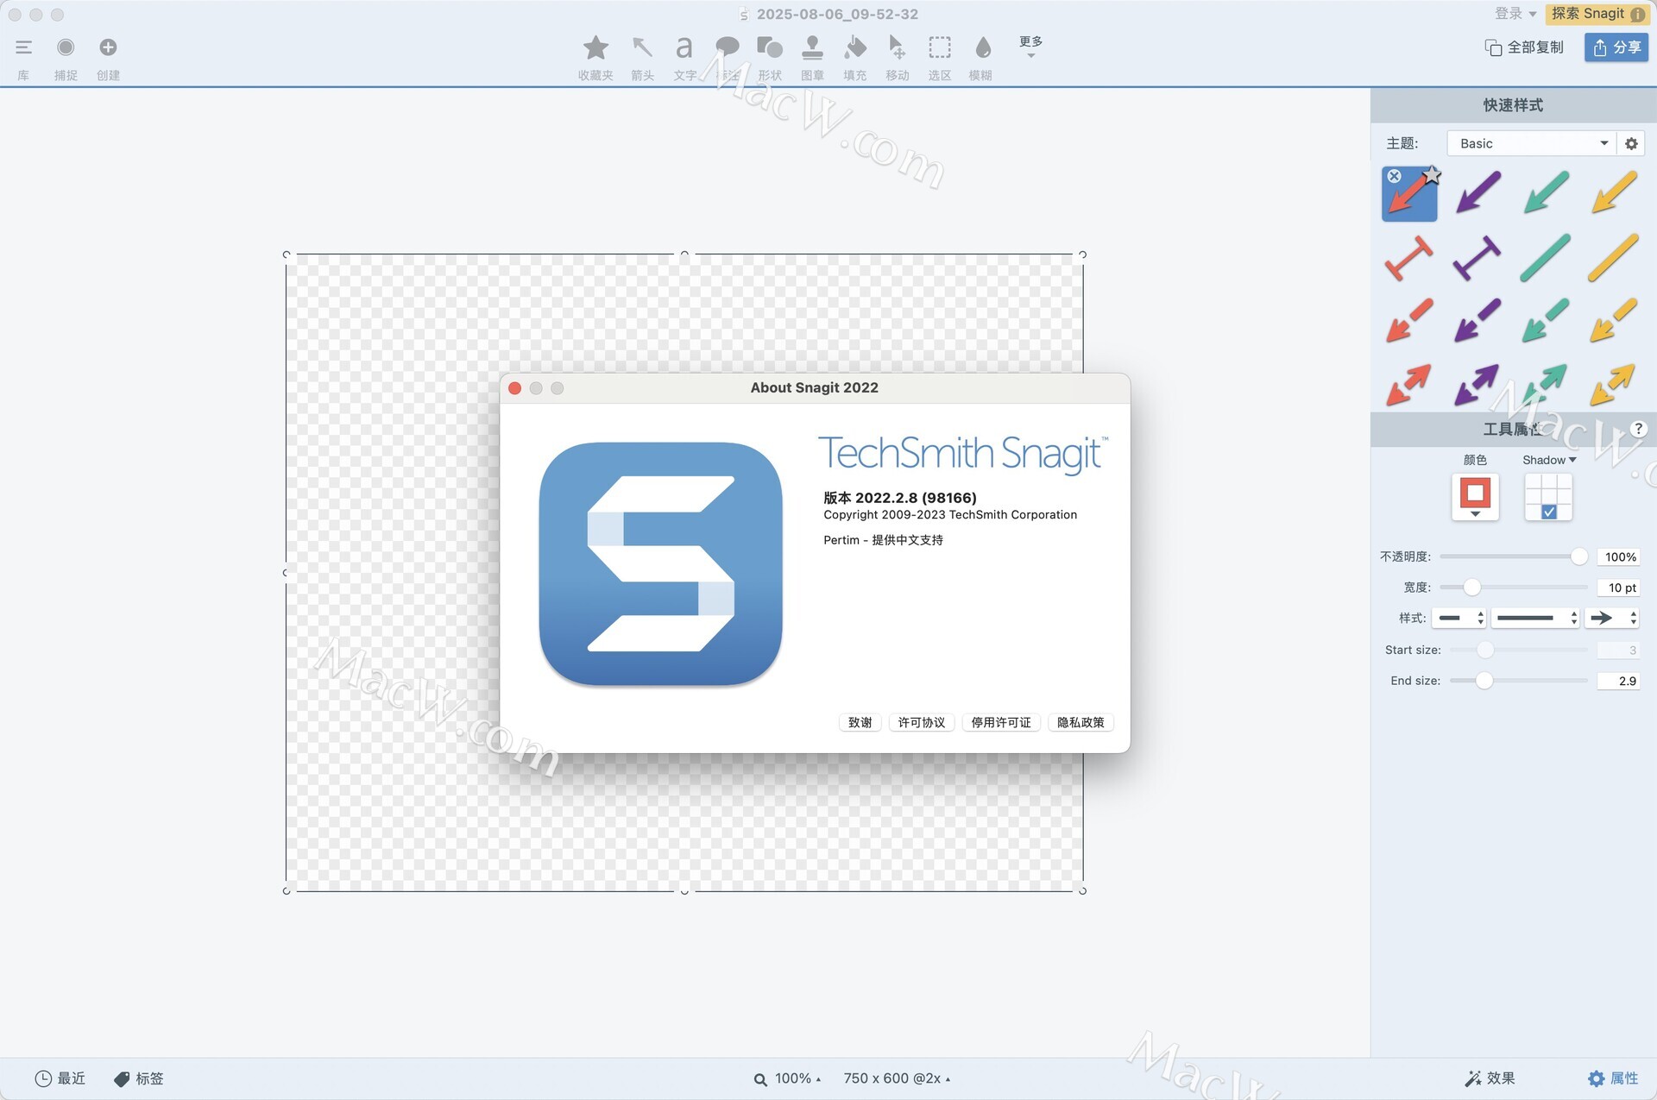Click the Privacy Policy (隐私政策) button
Viewport: 1657px width, 1100px height.
pos(1081,722)
